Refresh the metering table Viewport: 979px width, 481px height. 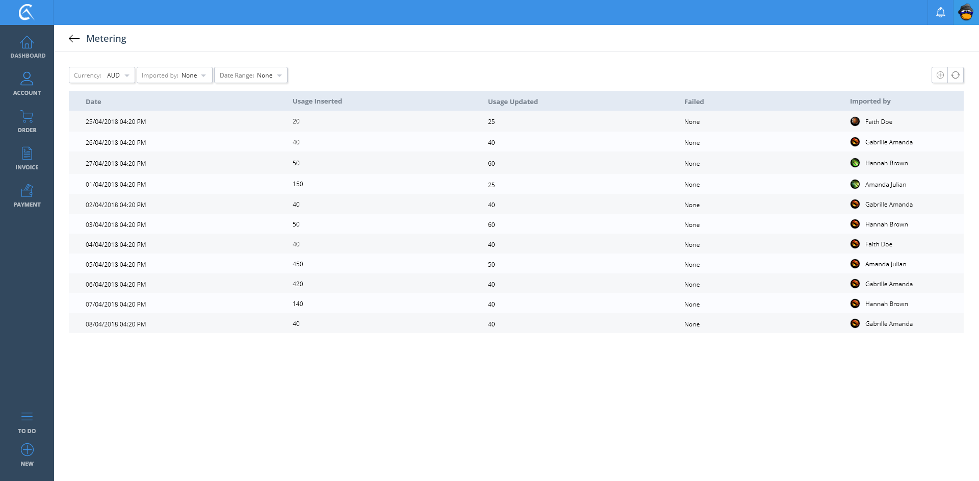click(956, 75)
